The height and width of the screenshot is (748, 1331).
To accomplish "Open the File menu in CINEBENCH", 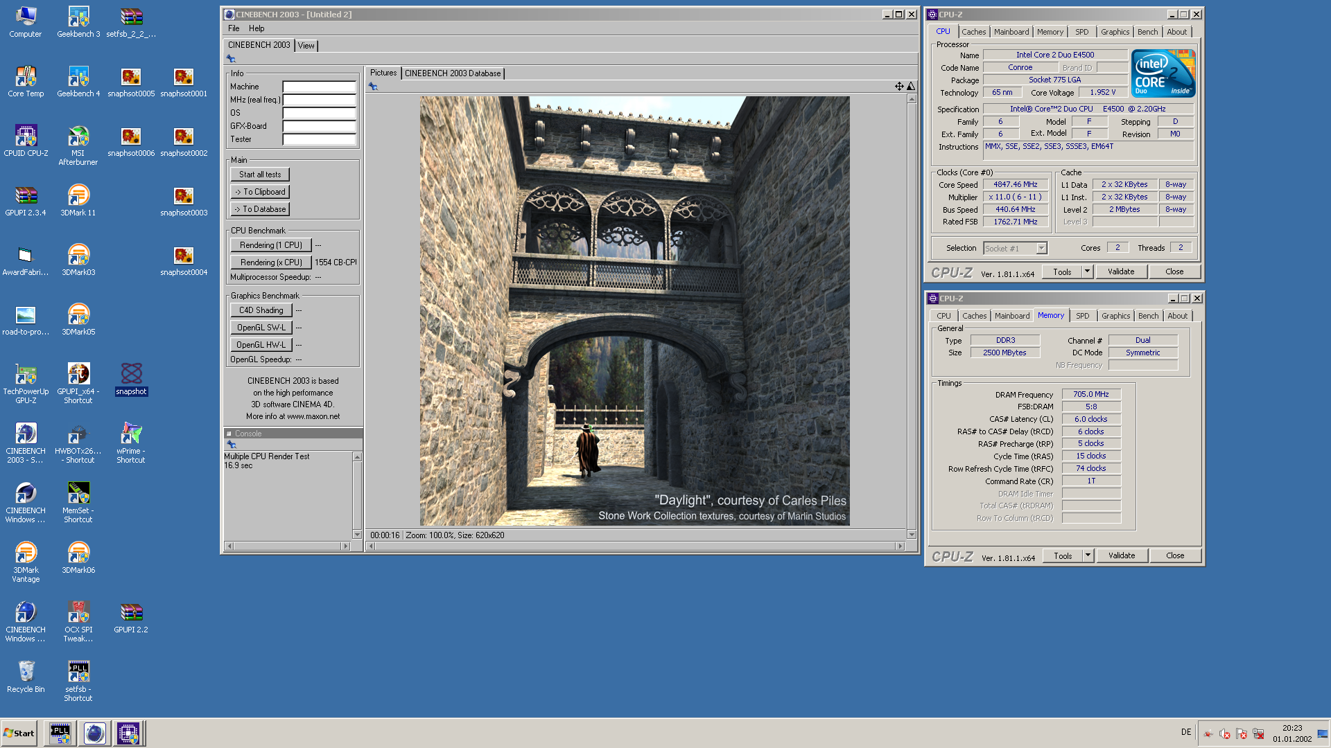I will point(234,28).
